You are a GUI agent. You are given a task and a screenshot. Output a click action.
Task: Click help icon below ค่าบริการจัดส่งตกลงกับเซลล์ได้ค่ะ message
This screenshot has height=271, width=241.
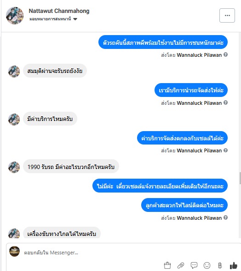tap(225, 150)
